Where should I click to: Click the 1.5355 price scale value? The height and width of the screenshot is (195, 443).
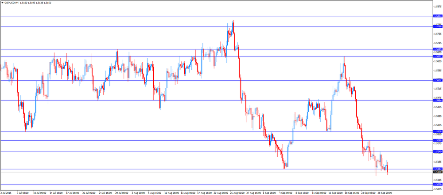[438, 125]
